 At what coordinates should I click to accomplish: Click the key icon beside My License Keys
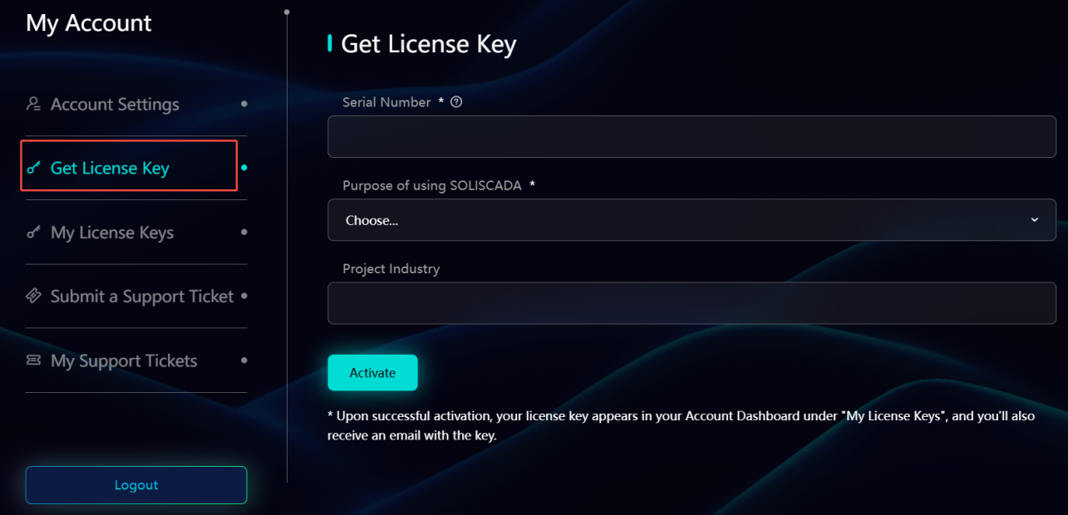[33, 233]
